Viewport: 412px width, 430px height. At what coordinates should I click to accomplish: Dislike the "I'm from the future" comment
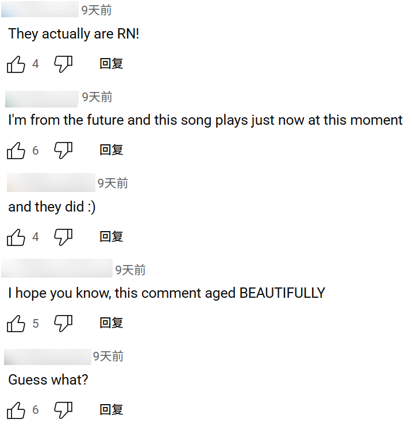coord(63,151)
